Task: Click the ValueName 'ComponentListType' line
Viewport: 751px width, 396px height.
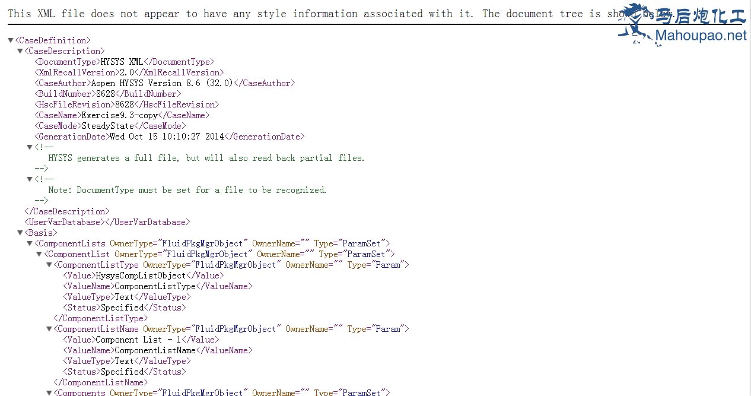Action: click(158, 286)
